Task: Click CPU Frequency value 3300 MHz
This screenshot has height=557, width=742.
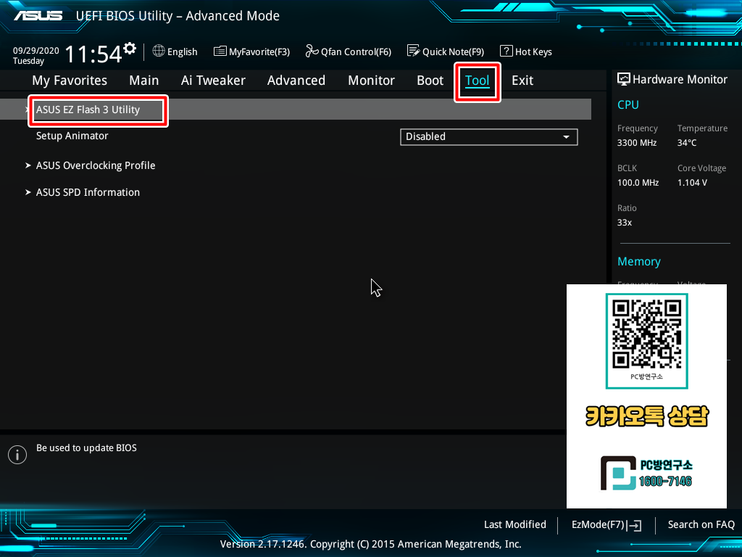Action: (637, 143)
